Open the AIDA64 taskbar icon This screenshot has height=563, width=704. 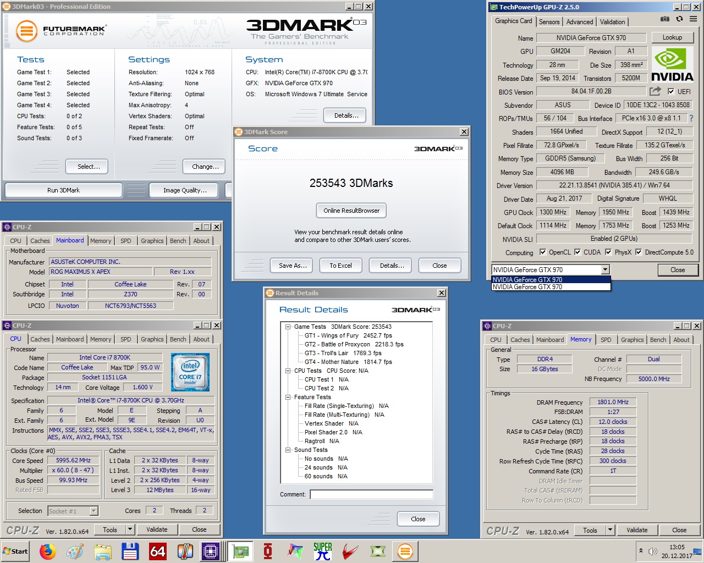coord(158,551)
